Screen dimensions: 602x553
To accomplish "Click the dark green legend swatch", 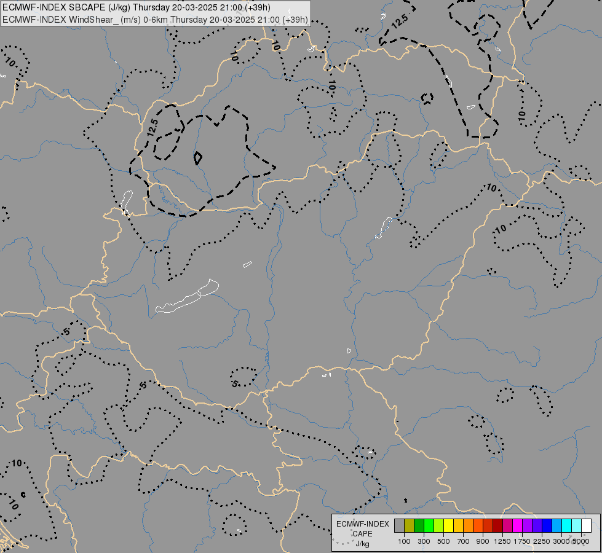I will [x=419, y=525].
